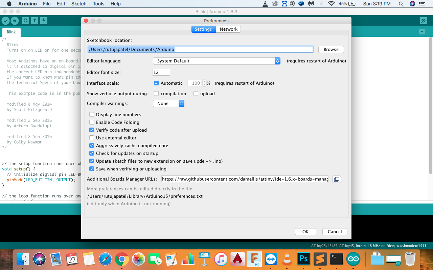This screenshot has height=270, width=433.
Task: Confirm preferences with the OK button
Action: pyautogui.click(x=305, y=232)
